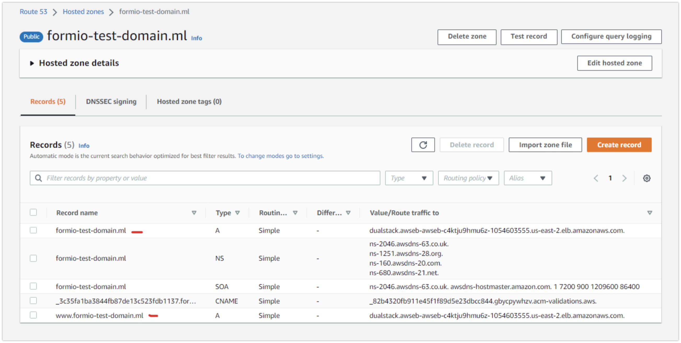
Task: Sort by Differentiator column arrow
Action: [348, 213]
